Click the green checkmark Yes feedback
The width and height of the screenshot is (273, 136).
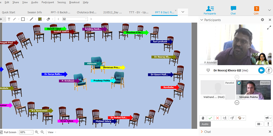(x=210, y=118)
